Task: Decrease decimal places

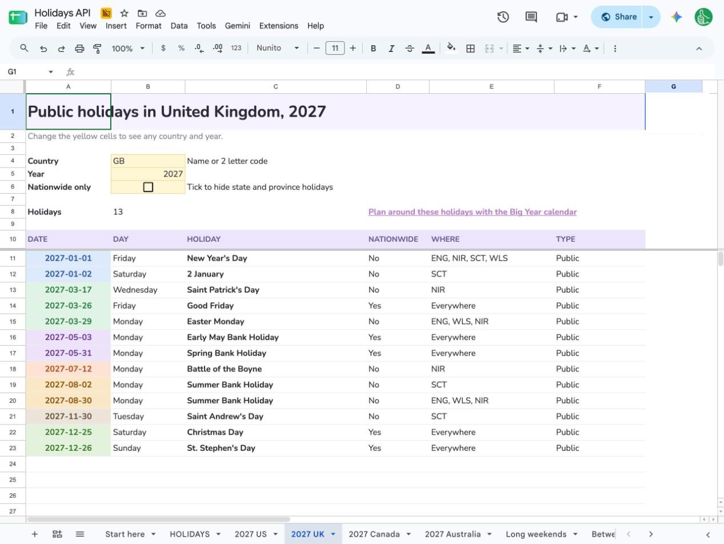Action: (199, 49)
